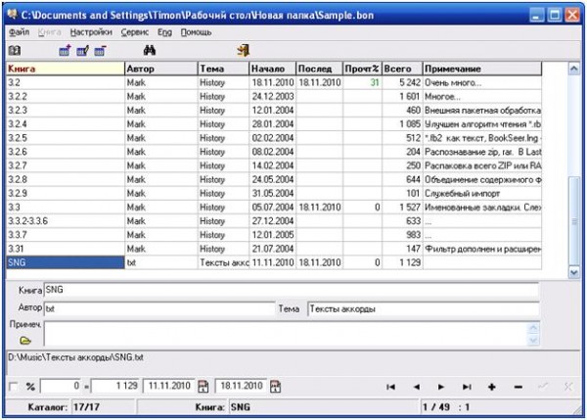587x420 pixels.
Task: Click the edit book record toolbar icon
Action: coord(83,50)
